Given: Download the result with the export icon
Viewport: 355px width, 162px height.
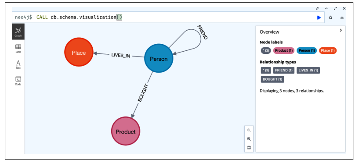Looking at the screenshot, I should (x=342, y=18).
